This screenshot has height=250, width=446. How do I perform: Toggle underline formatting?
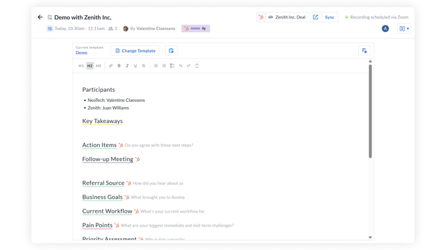pos(135,66)
